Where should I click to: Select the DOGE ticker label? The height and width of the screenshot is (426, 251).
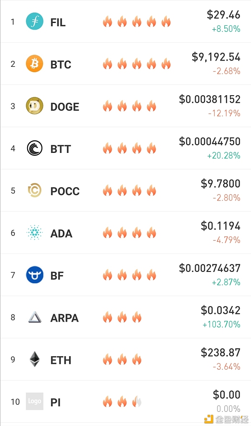(65, 107)
